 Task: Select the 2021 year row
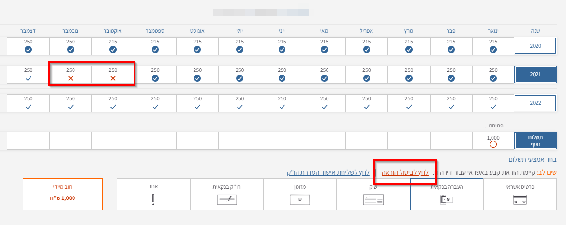[x=535, y=75]
